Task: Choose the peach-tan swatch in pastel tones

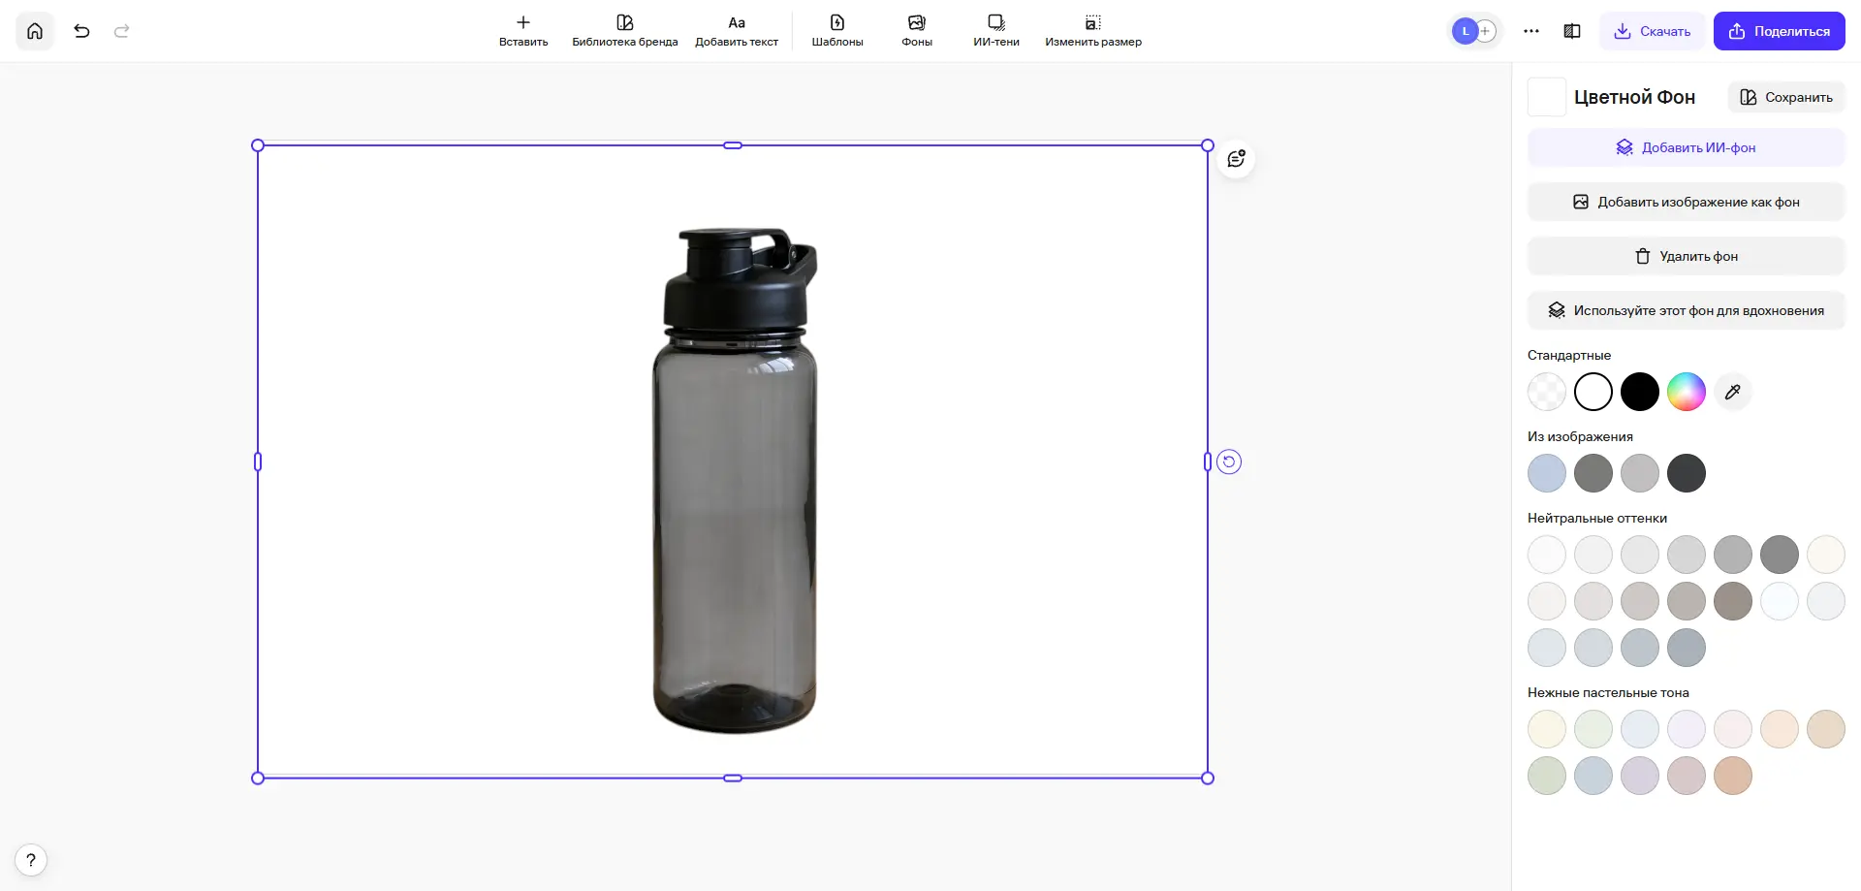Action: tap(1733, 776)
